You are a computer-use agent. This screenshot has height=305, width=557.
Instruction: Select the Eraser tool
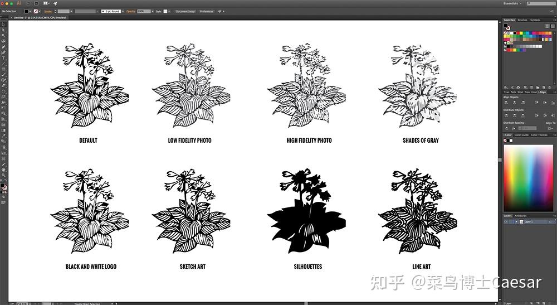[x=3, y=85]
